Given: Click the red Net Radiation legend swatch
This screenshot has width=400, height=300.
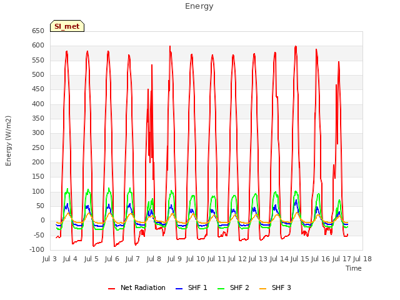Looking at the screenshot, I should [x=112, y=289].
